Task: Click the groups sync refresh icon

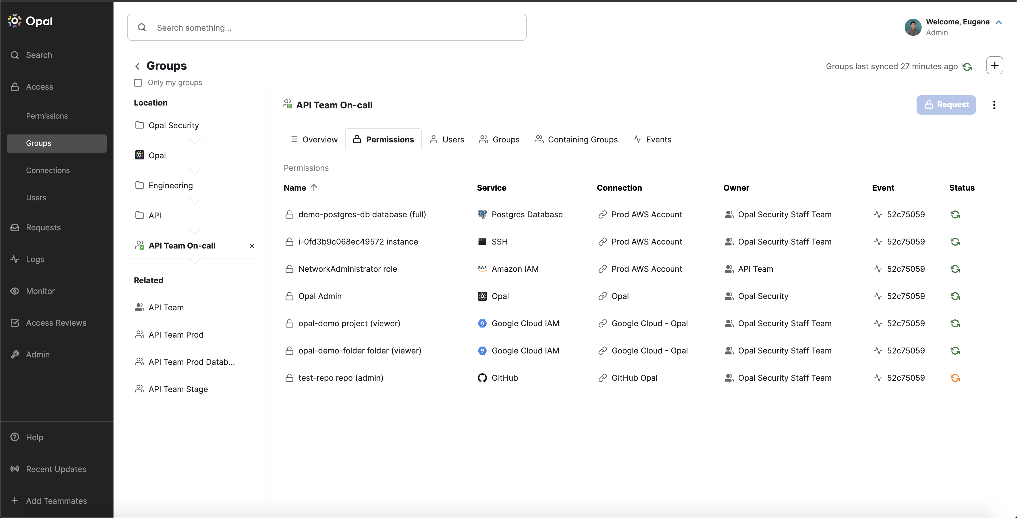Action: (967, 67)
